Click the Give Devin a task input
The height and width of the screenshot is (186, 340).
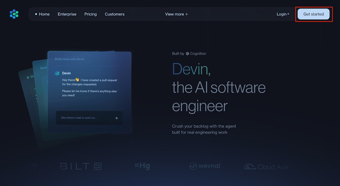pos(89,118)
